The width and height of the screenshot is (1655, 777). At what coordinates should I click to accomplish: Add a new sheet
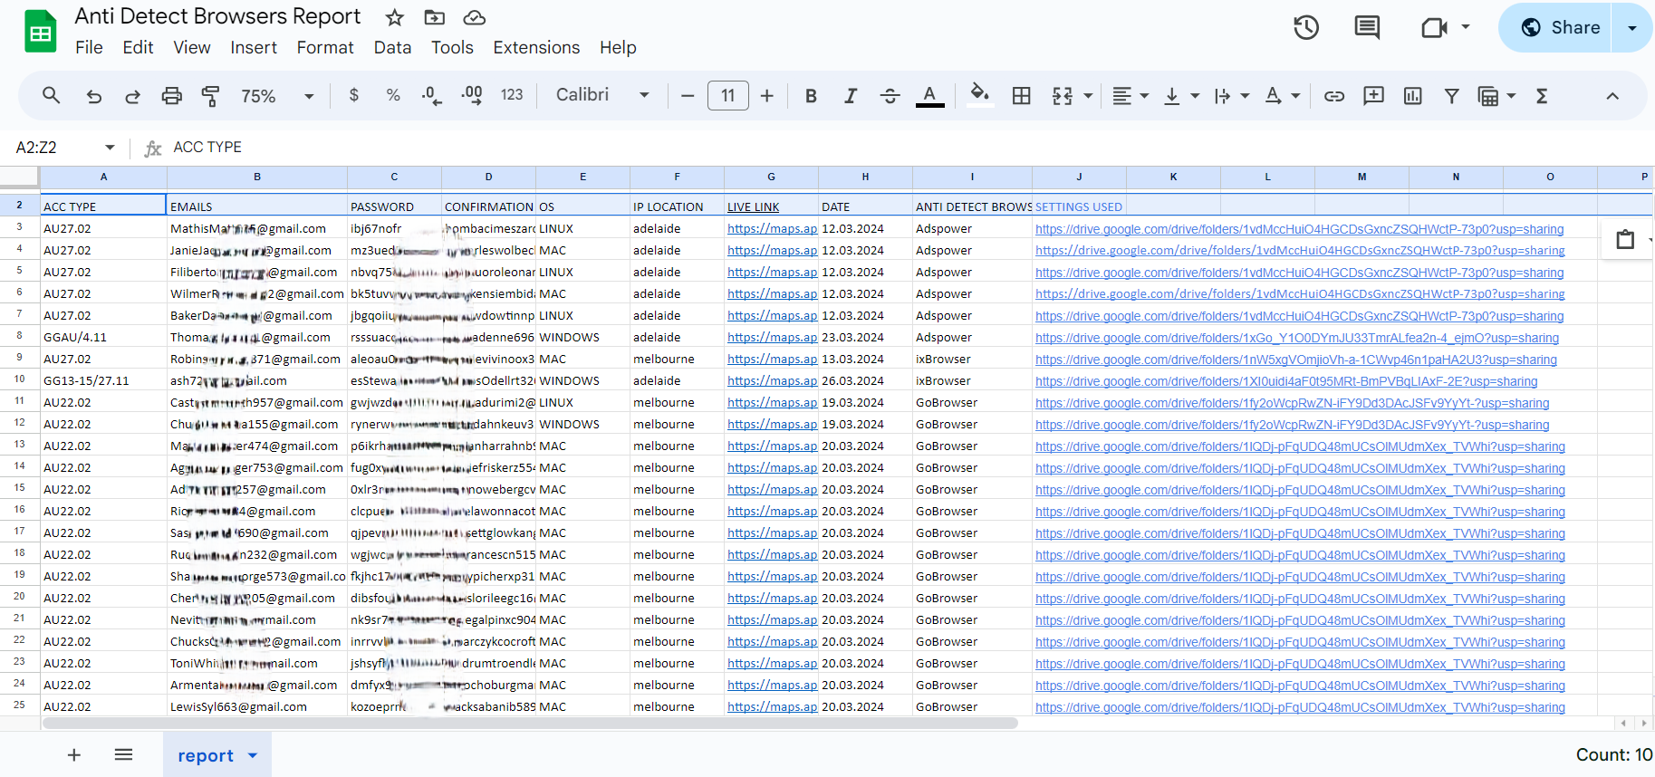tap(74, 754)
